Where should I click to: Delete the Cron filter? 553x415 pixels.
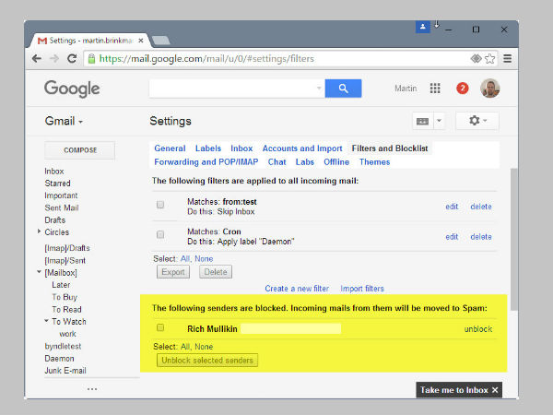[x=481, y=237]
